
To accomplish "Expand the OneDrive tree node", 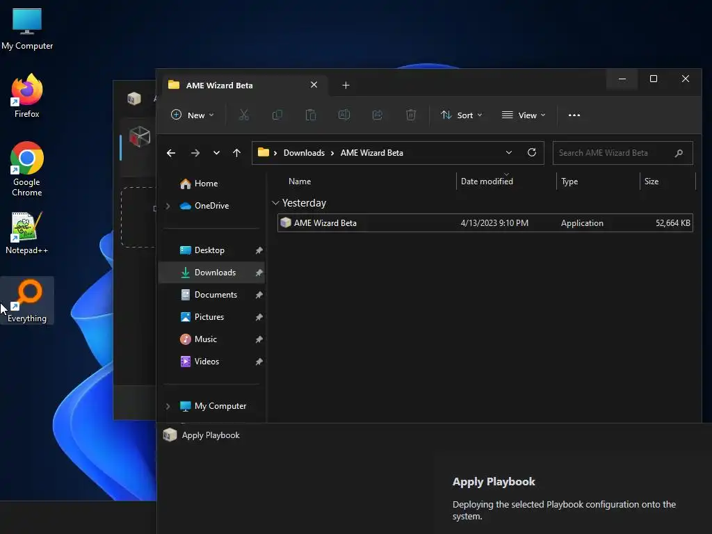I will coord(168,206).
